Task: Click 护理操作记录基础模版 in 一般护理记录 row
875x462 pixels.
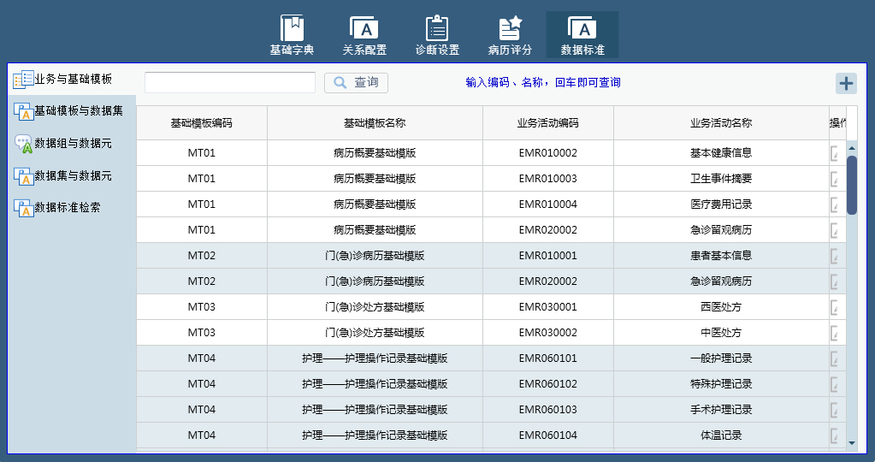Action: 375,358
